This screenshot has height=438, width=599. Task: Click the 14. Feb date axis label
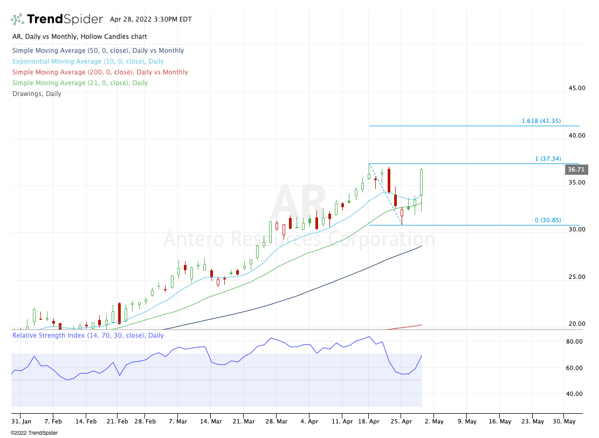point(86,422)
